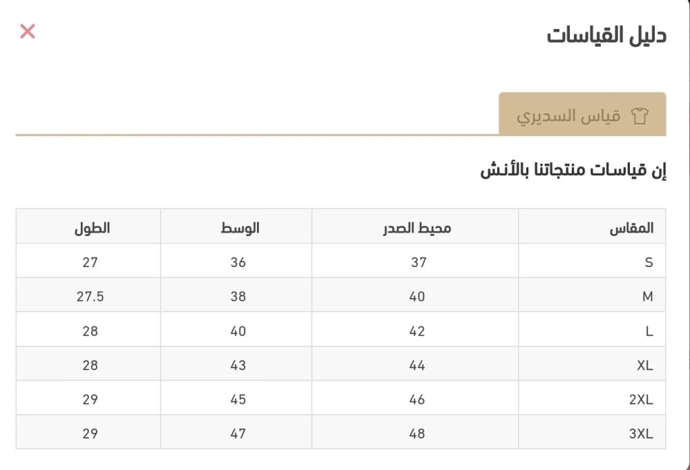This screenshot has height=470, width=690.
Task: Click the 27.5 length value
Action: (90, 297)
